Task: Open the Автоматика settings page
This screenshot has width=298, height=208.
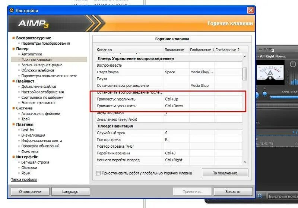Action: (32, 54)
